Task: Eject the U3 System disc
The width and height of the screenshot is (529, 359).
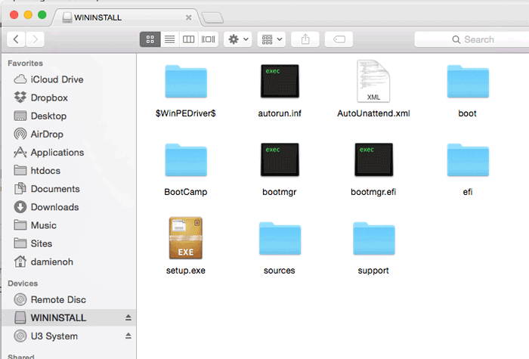Action: point(128,336)
